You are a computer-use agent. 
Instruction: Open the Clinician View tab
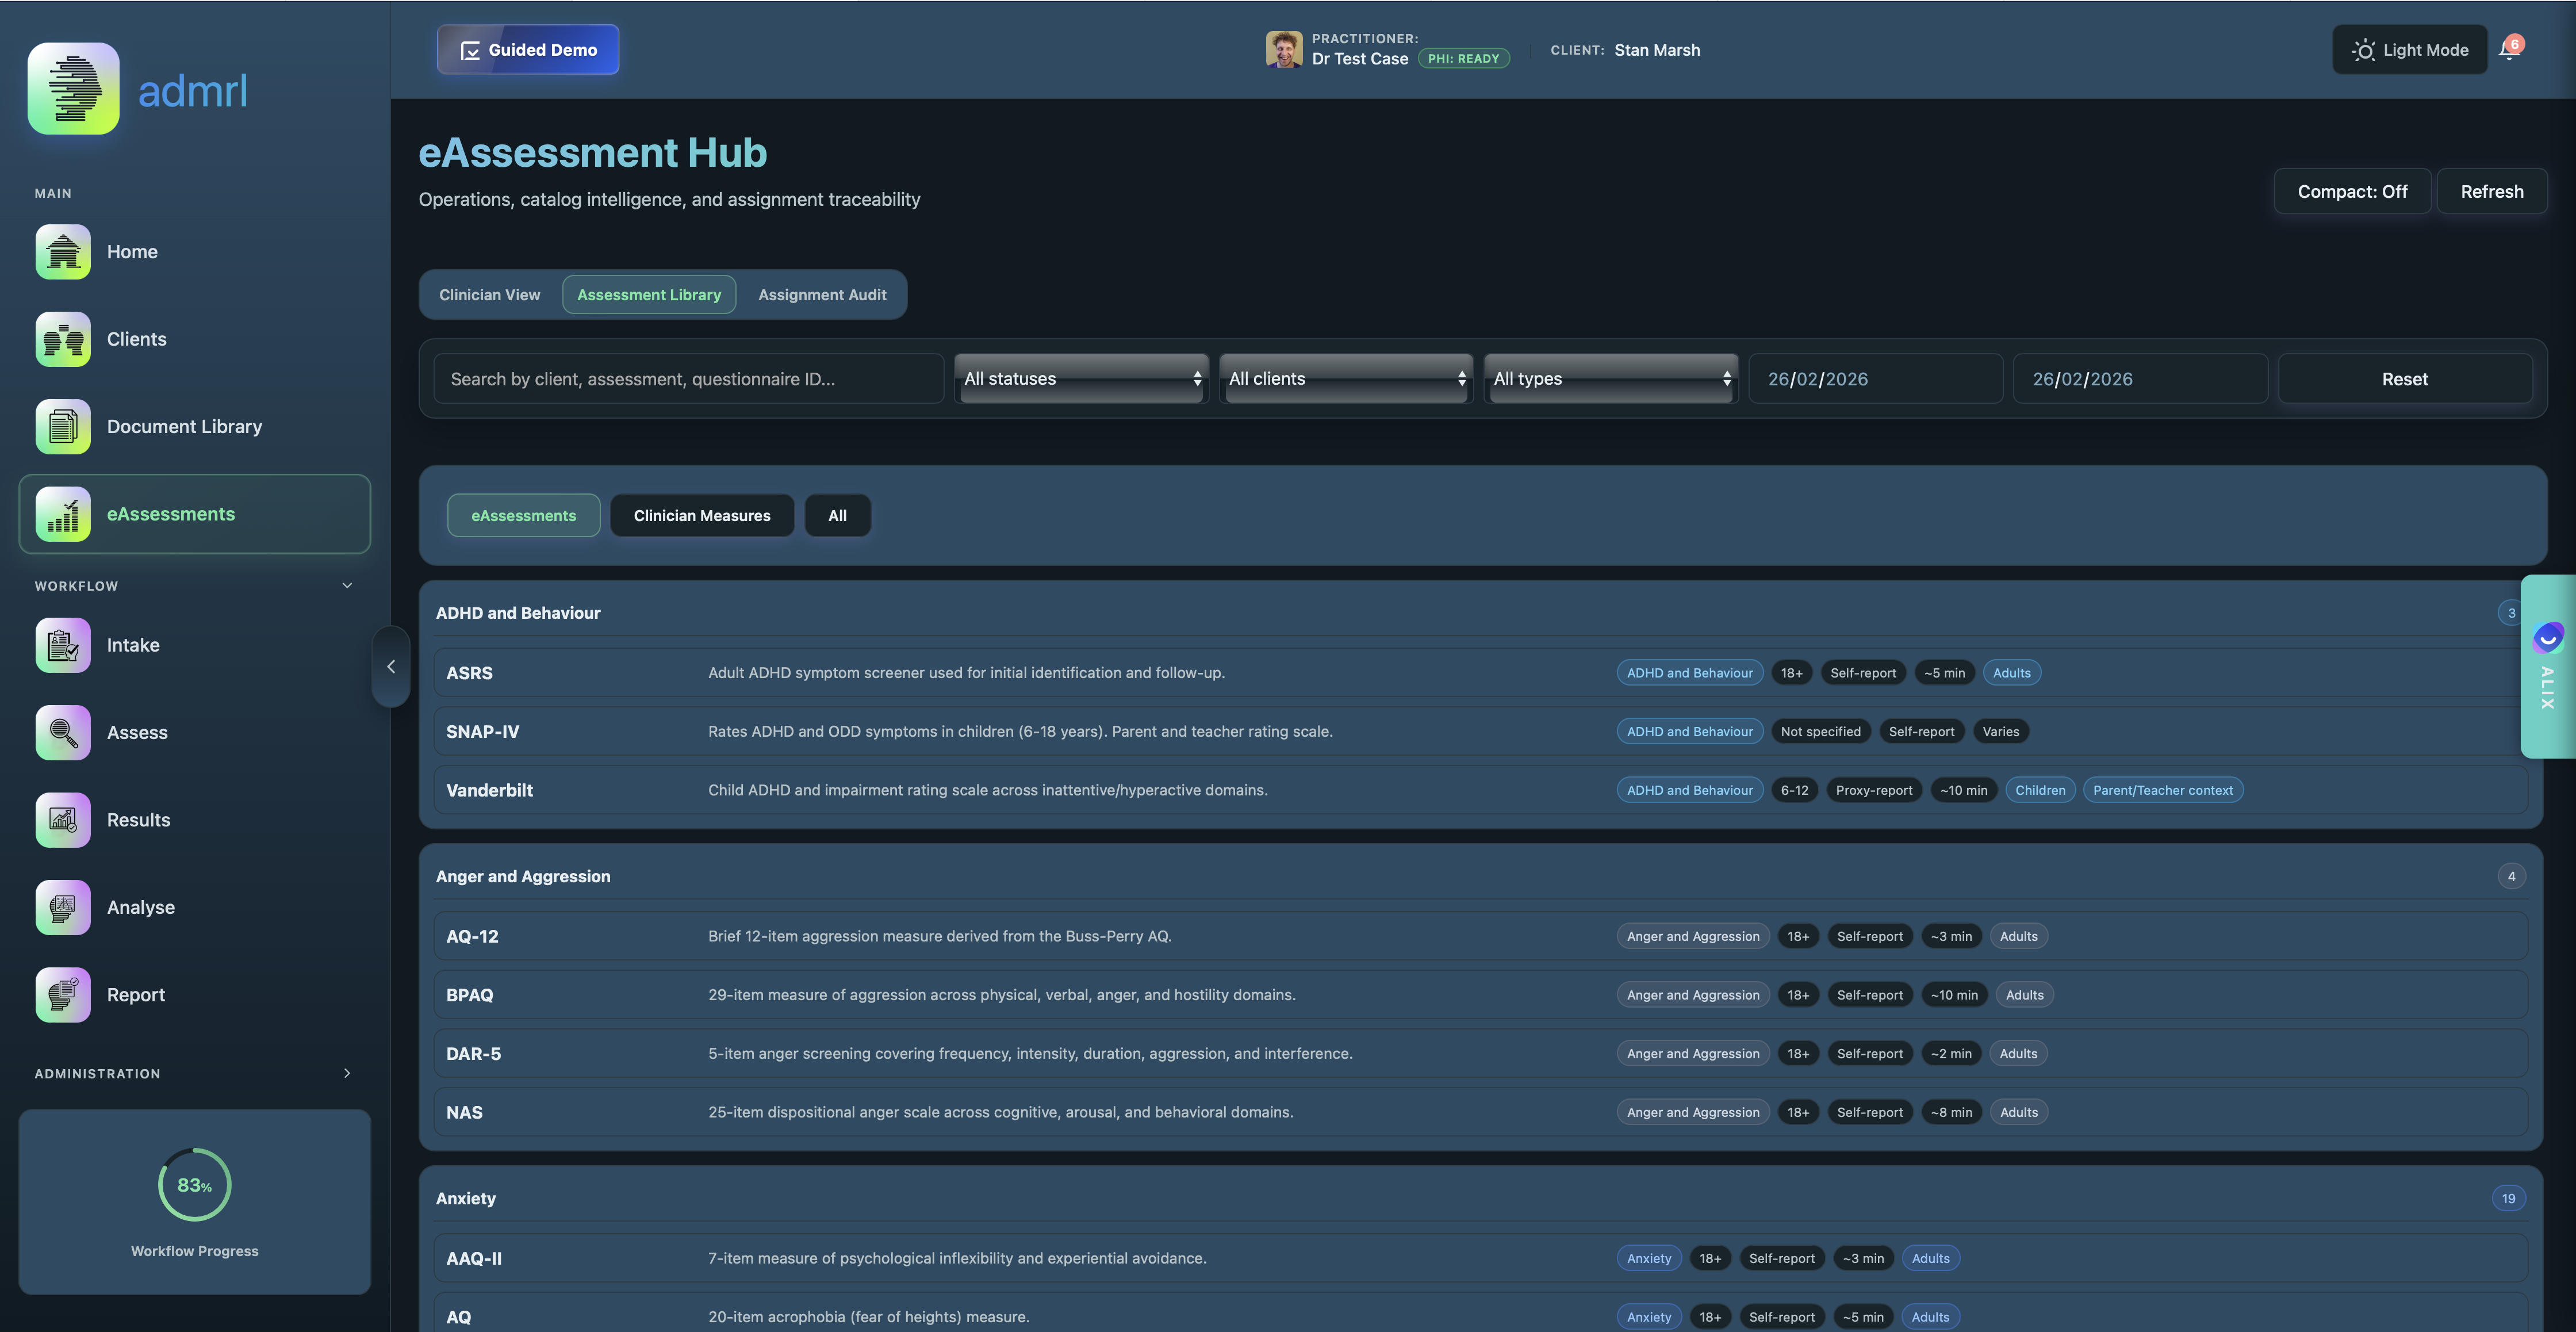tap(489, 294)
